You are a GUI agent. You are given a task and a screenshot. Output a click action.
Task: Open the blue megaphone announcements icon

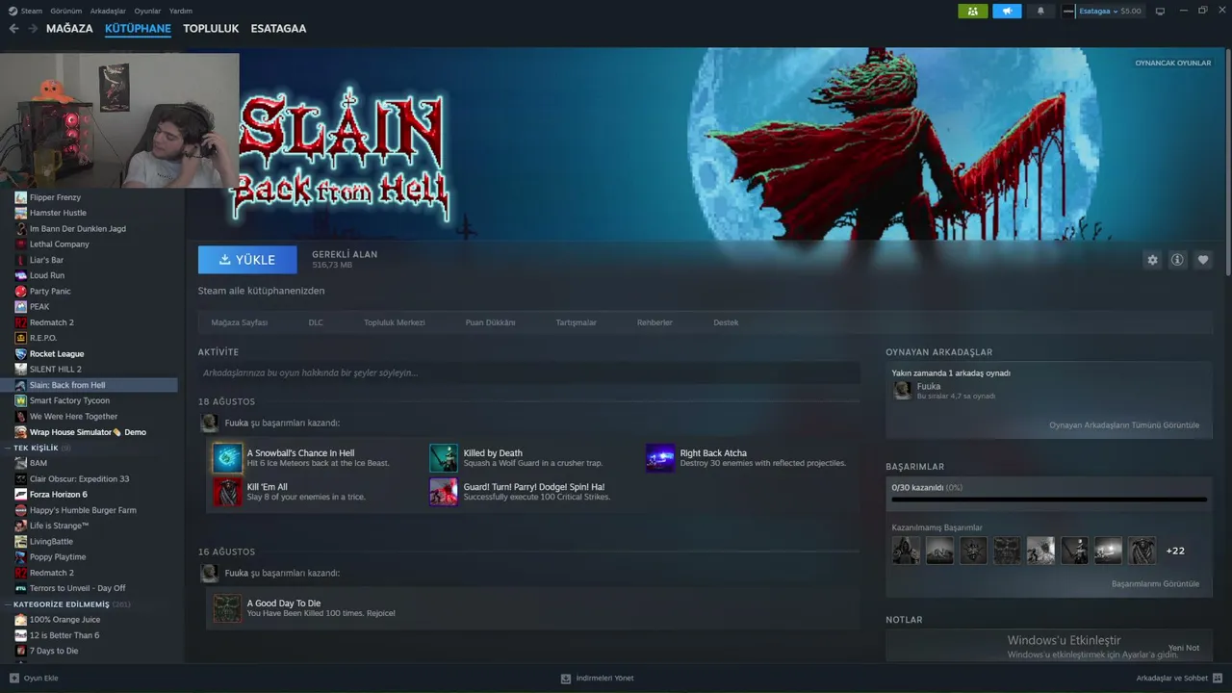[x=1007, y=12]
